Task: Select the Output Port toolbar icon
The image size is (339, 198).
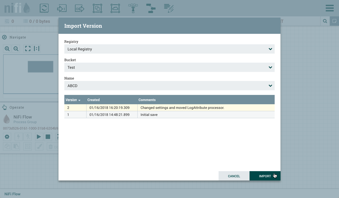Action: click(79, 8)
